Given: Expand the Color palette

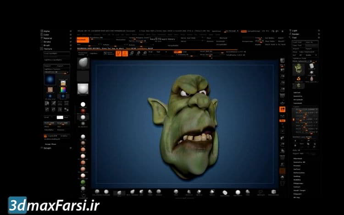Looking at the screenshot, I should (x=46, y=35).
